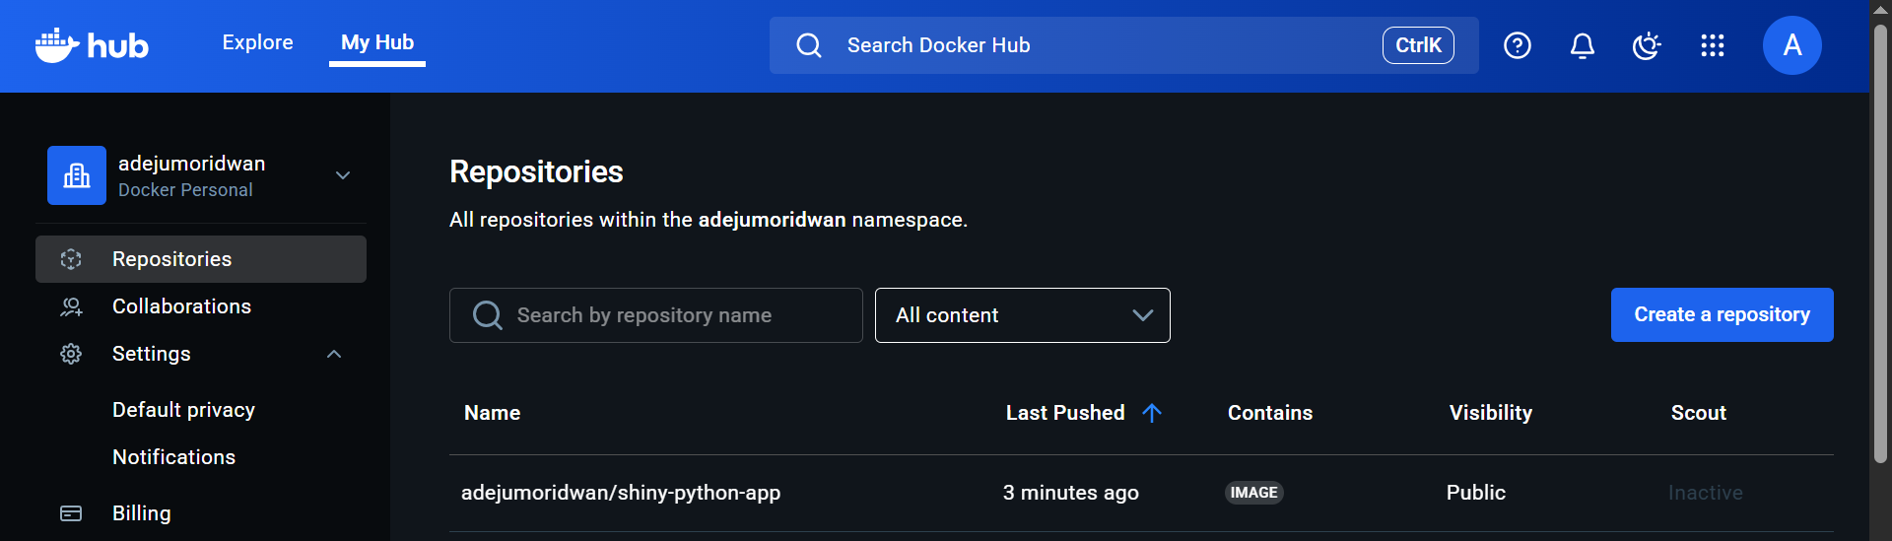Click the CtrlK shortcut badge
This screenshot has width=1892, height=541.
(1418, 45)
